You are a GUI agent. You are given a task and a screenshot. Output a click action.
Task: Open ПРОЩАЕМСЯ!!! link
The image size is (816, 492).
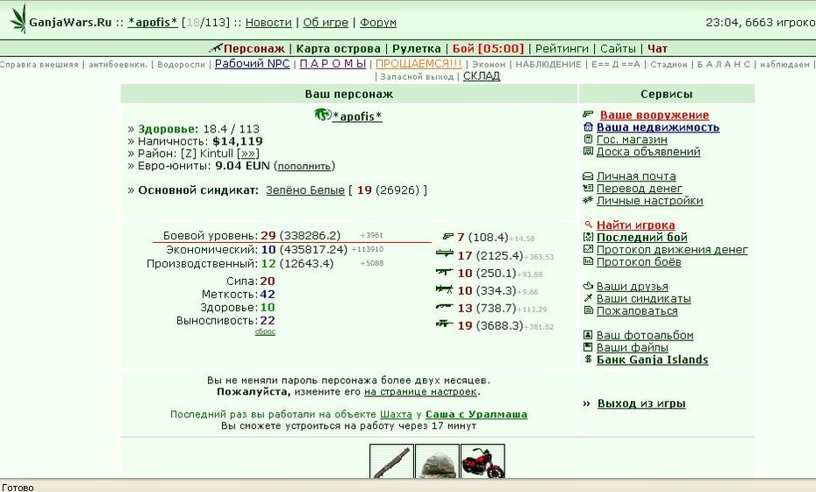coord(419,63)
